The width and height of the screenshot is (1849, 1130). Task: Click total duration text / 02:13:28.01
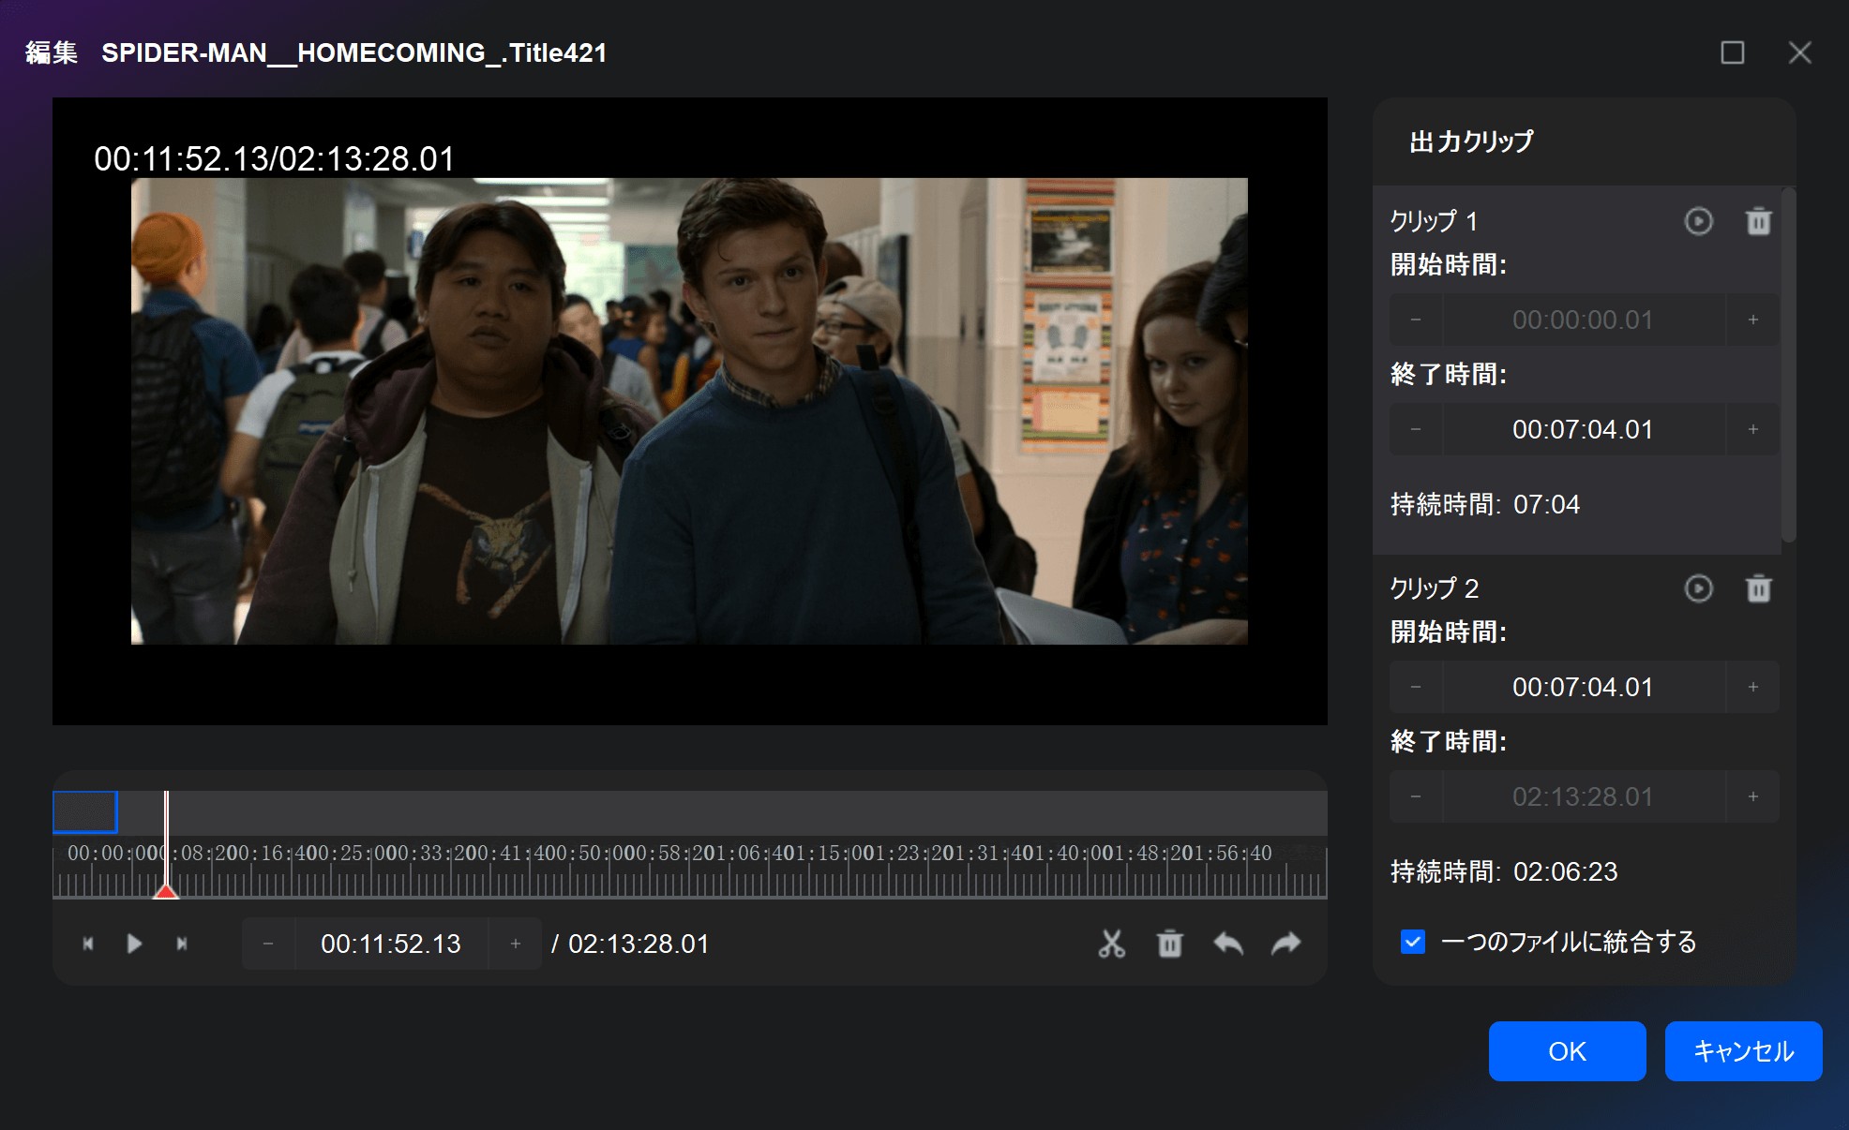click(x=630, y=944)
